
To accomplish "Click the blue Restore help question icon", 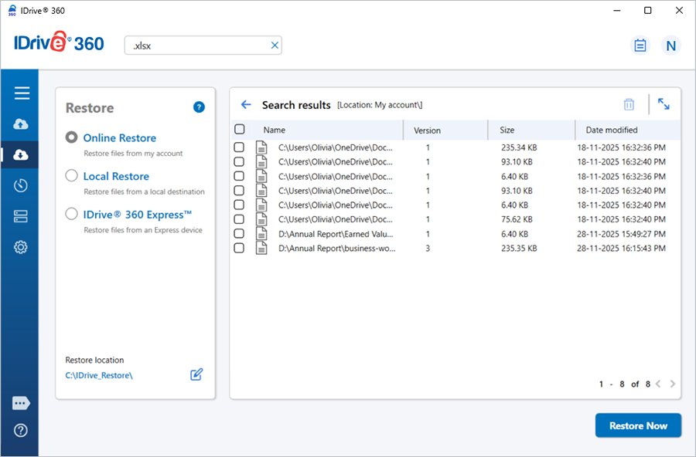I will (x=199, y=107).
